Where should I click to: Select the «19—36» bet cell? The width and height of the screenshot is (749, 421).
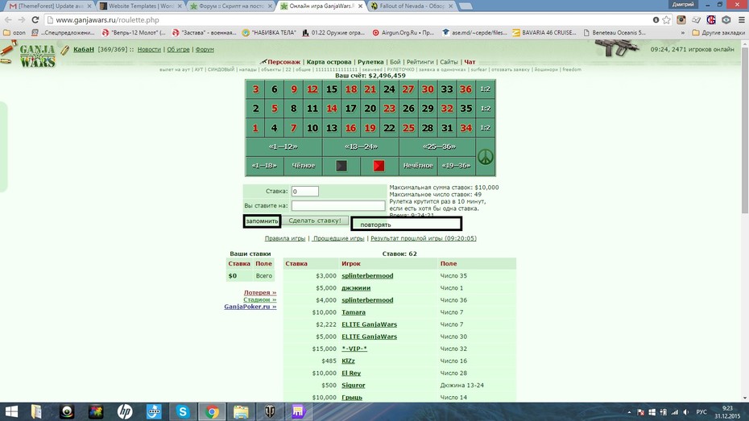[x=456, y=166]
